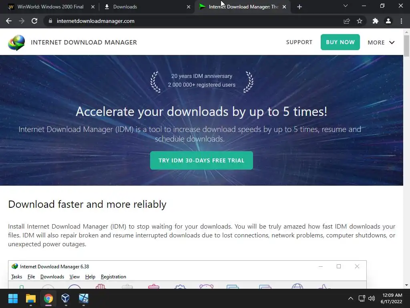410x308 pixels.
Task: Open View menu in IDM screenshot
Action: point(74,277)
